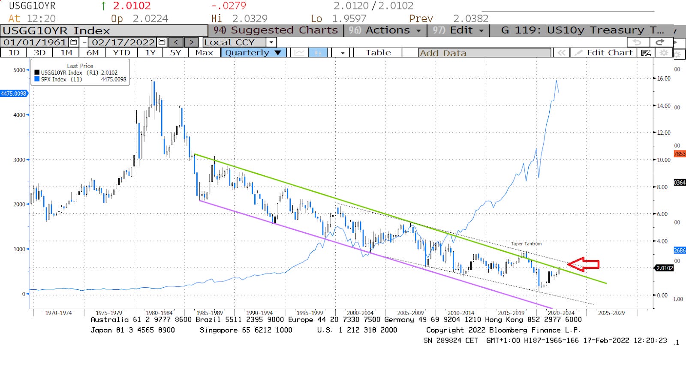Click the 1980-1984 x-axis label
Image resolution: width=686 pixels, height=367 pixels.
pyautogui.click(x=159, y=313)
